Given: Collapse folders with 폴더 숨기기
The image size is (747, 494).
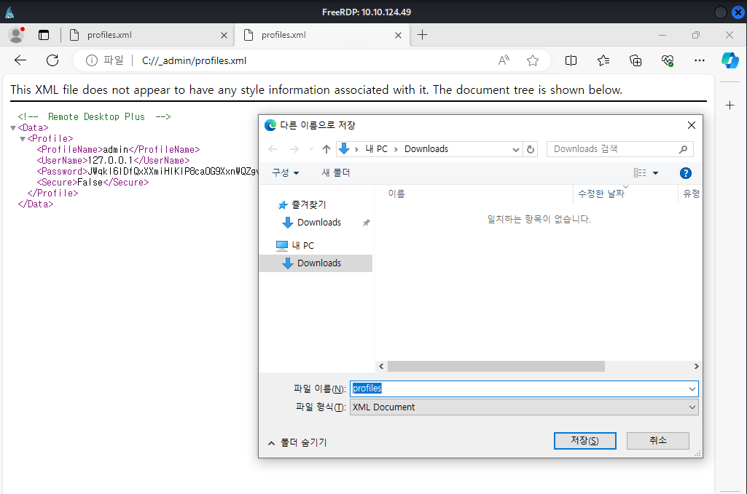Looking at the screenshot, I should (298, 442).
